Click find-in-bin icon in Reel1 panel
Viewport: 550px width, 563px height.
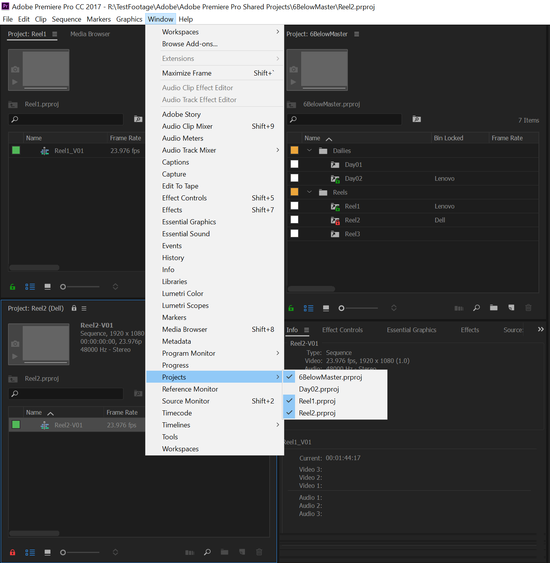click(x=138, y=119)
